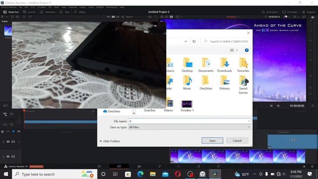Open the File menu
Screen dimensions: 318x179
click(x=20, y=7)
